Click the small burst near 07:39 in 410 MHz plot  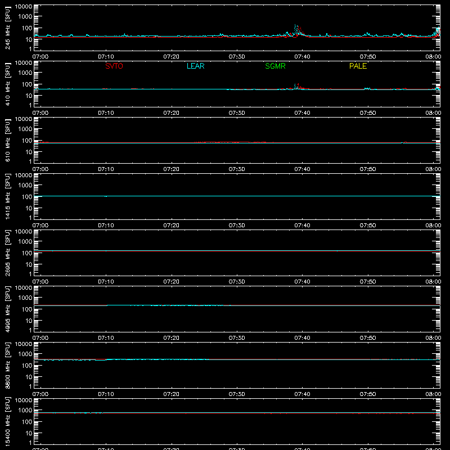tap(297, 87)
